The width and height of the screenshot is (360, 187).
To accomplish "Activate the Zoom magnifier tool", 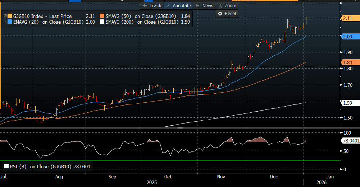I will point(227,6).
